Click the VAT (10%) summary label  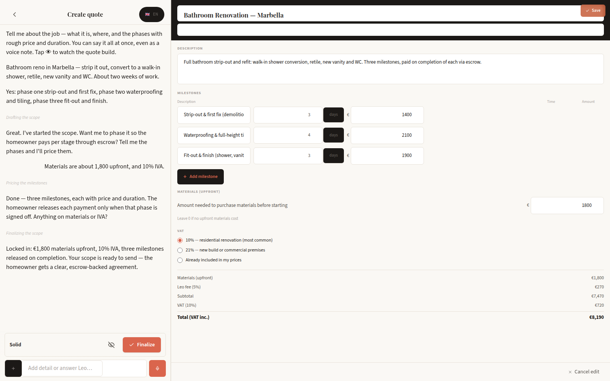[x=187, y=306]
